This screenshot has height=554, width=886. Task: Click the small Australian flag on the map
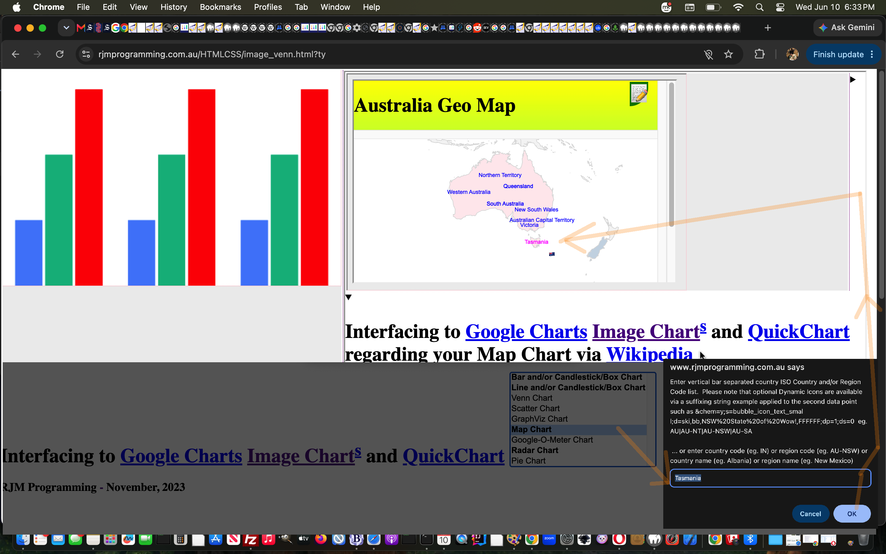552,254
